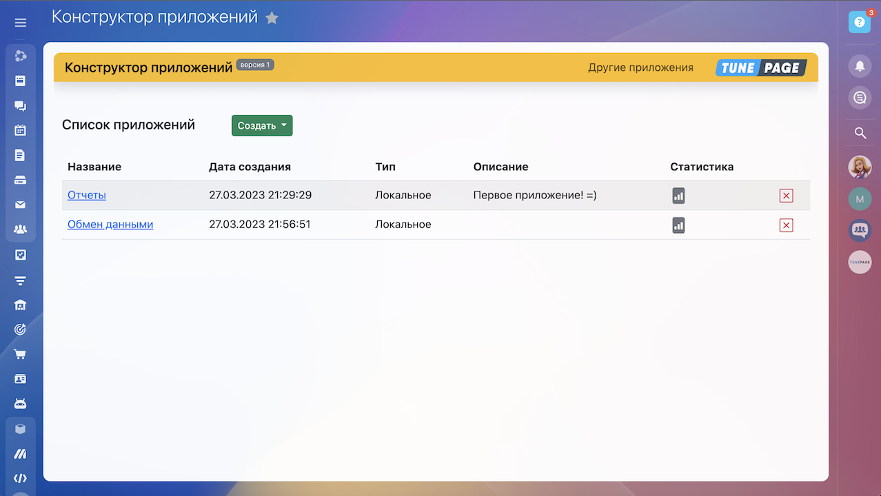Click the help question mark button

tap(859, 22)
